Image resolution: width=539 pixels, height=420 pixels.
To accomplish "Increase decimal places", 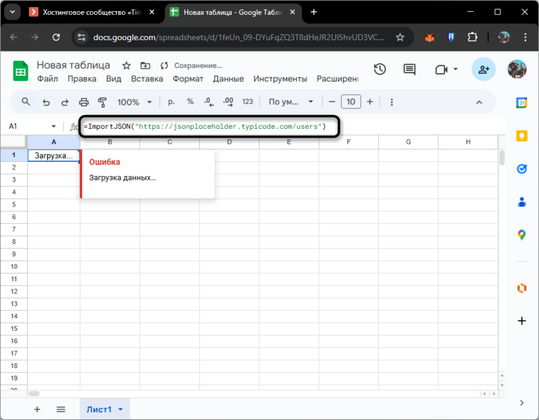I will pos(227,102).
